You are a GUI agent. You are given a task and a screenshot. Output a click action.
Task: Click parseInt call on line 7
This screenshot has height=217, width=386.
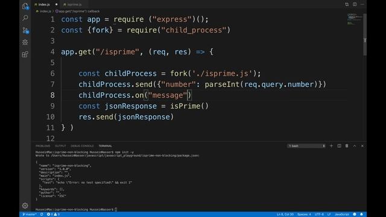point(222,84)
